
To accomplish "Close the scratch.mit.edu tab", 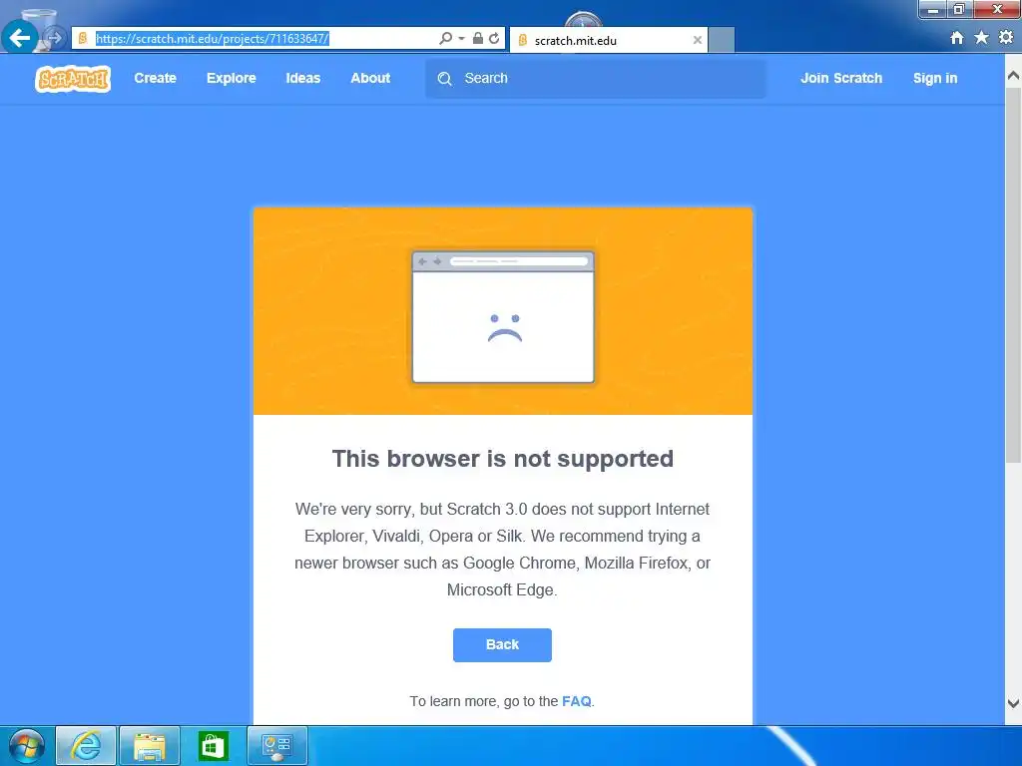I will (698, 40).
